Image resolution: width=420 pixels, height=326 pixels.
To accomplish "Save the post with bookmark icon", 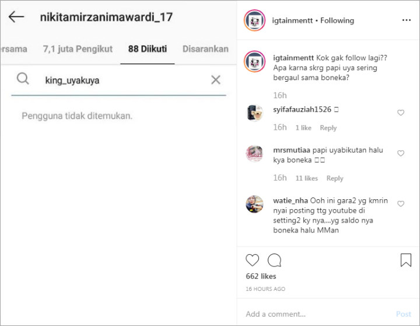I will pos(406,260).
